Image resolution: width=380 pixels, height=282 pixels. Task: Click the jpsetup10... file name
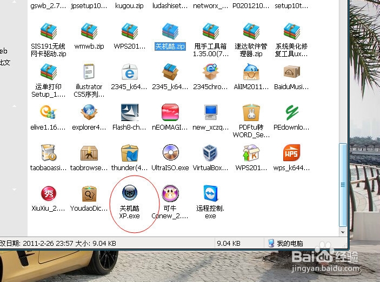tap(89, 6)
